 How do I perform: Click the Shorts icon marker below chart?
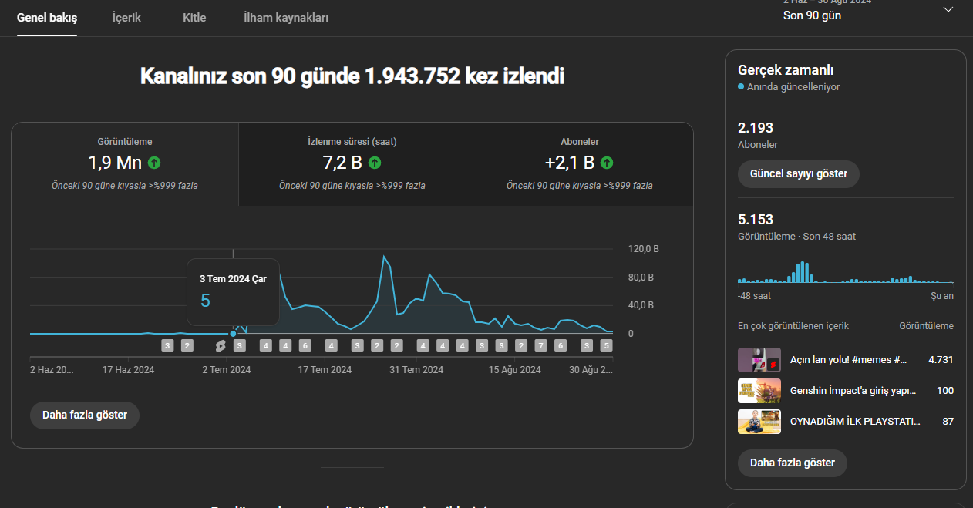tap(221, 345)
